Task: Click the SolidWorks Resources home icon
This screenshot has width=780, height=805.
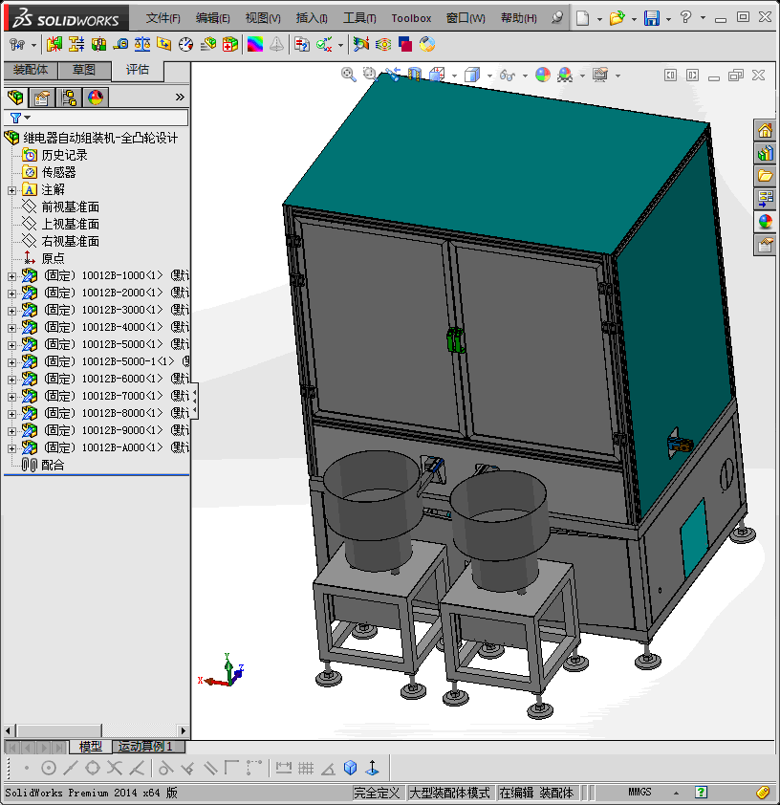Action: tap(766, 131)
